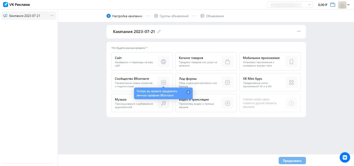
Task: Open campaign header more options menu
Action: coord(299,31)
